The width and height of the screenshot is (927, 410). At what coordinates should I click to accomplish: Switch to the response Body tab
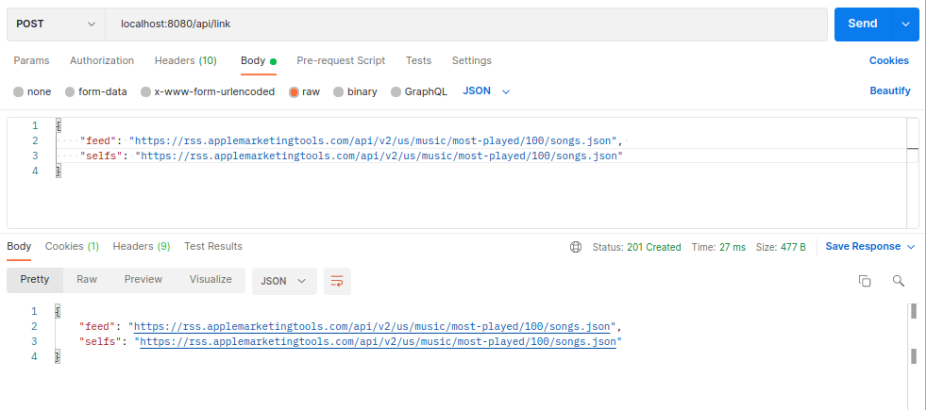pyautogui.click(x=19, y=247)
